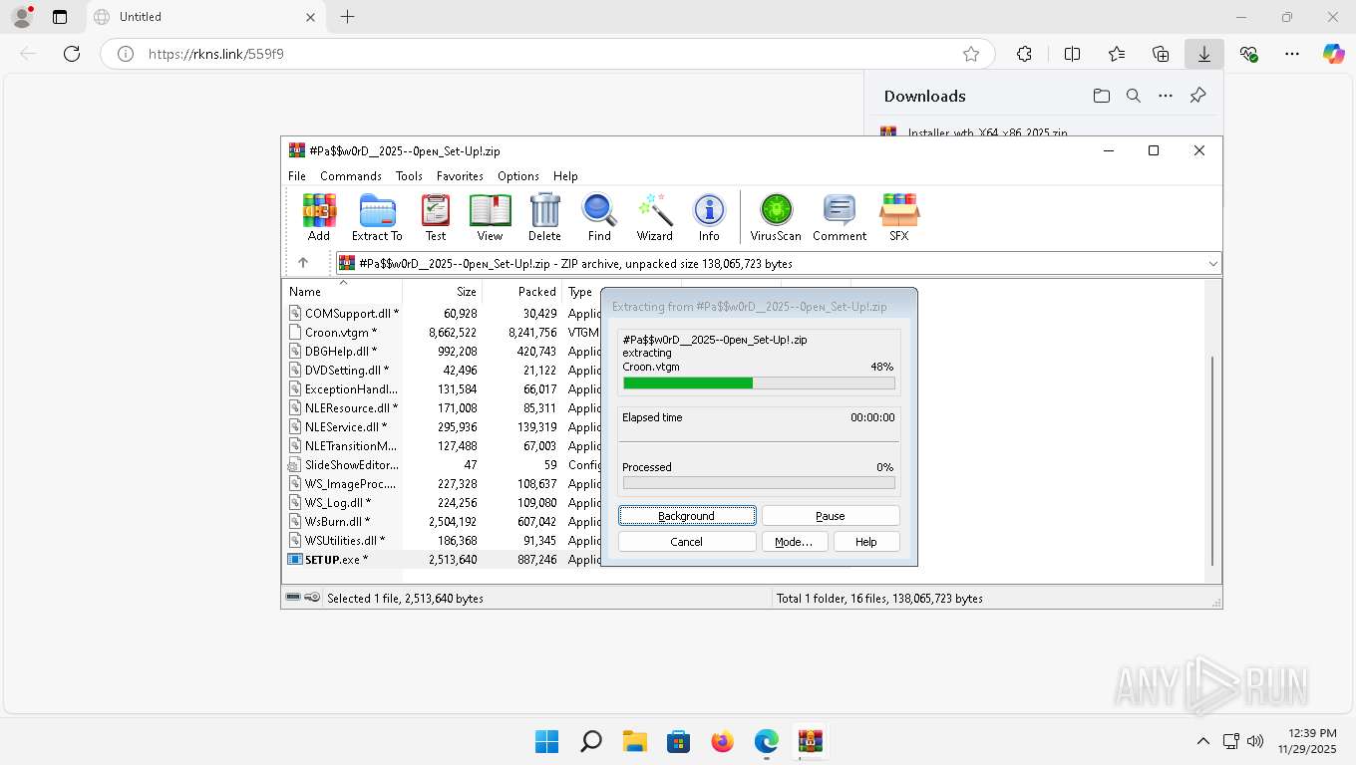Refresh the browser page
The image size is (1356, 765).
(x=72, y=54)
